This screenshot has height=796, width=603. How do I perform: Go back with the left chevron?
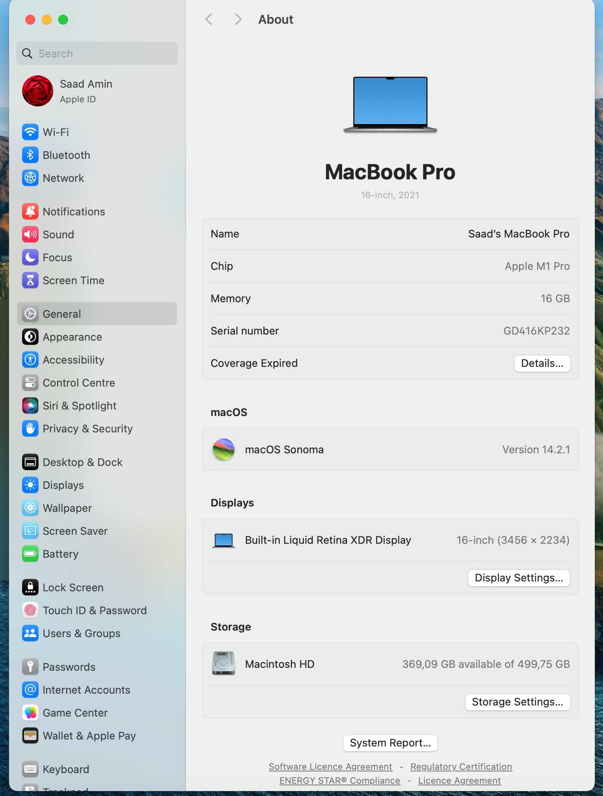209,19
